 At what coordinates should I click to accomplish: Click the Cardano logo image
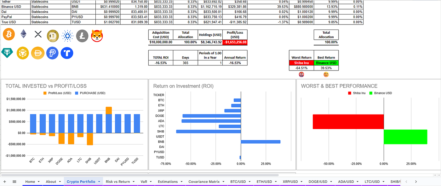click(67, 36)
